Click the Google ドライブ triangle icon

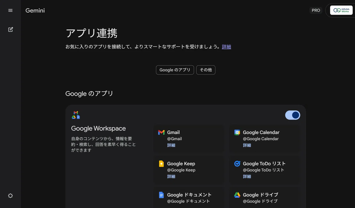coord(237,195)
